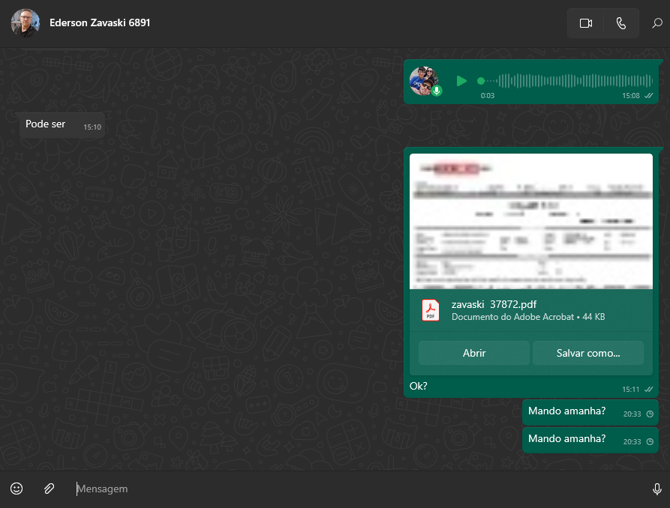Select the received "Pode ser" message
670x508 pixels.
click(x=46, y=124)
